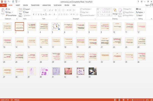Decrease font size with the small A icon
This screenshot has height=101, width=153.
point(52,10)
